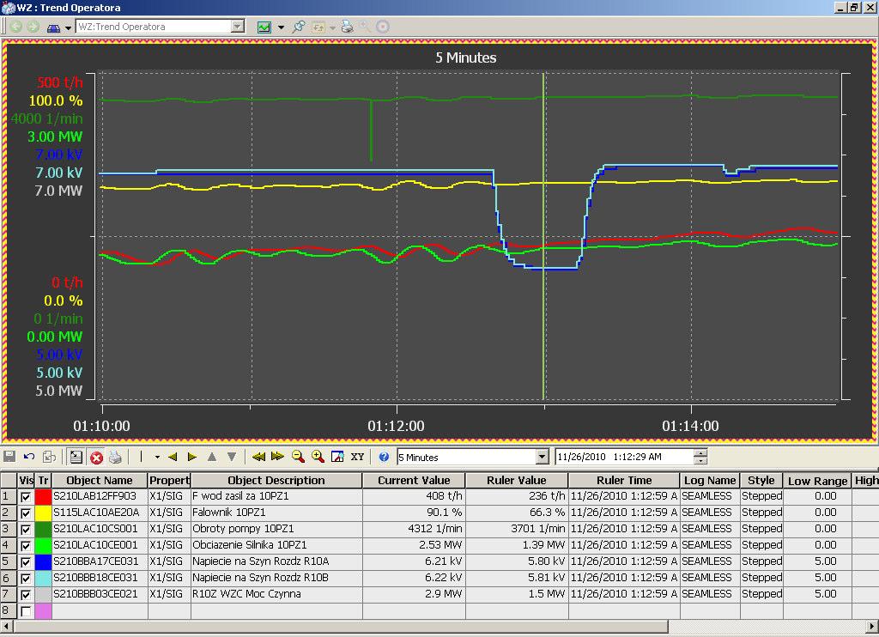Click the greyed circular target icon in top toolbar
The width and height of the screenshot is (879, 637).
coord(382,27)
